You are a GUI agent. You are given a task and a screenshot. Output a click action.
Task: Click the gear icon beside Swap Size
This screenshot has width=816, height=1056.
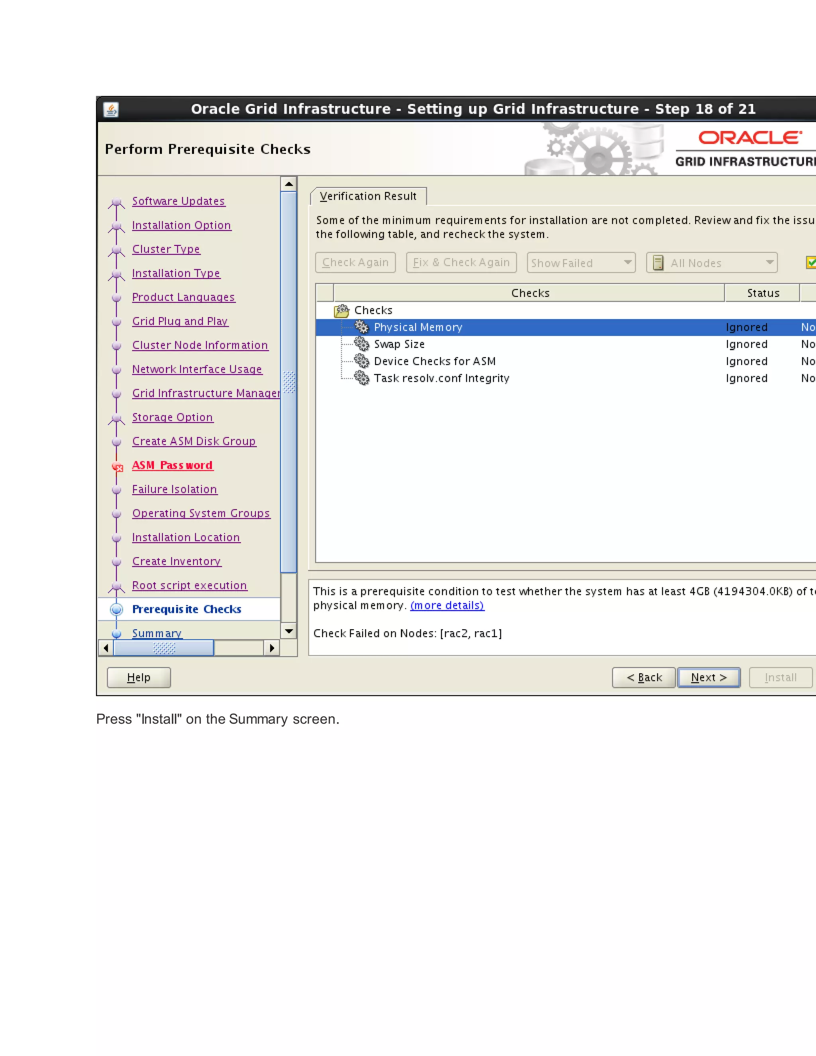362,344
